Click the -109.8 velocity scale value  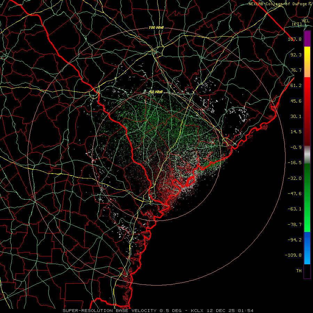(293, 255)
